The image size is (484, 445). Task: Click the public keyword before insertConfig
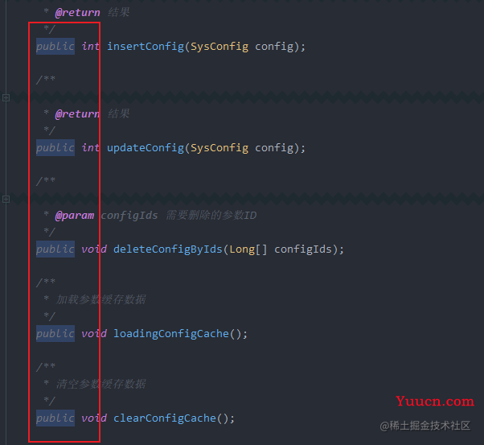(55, 47)
